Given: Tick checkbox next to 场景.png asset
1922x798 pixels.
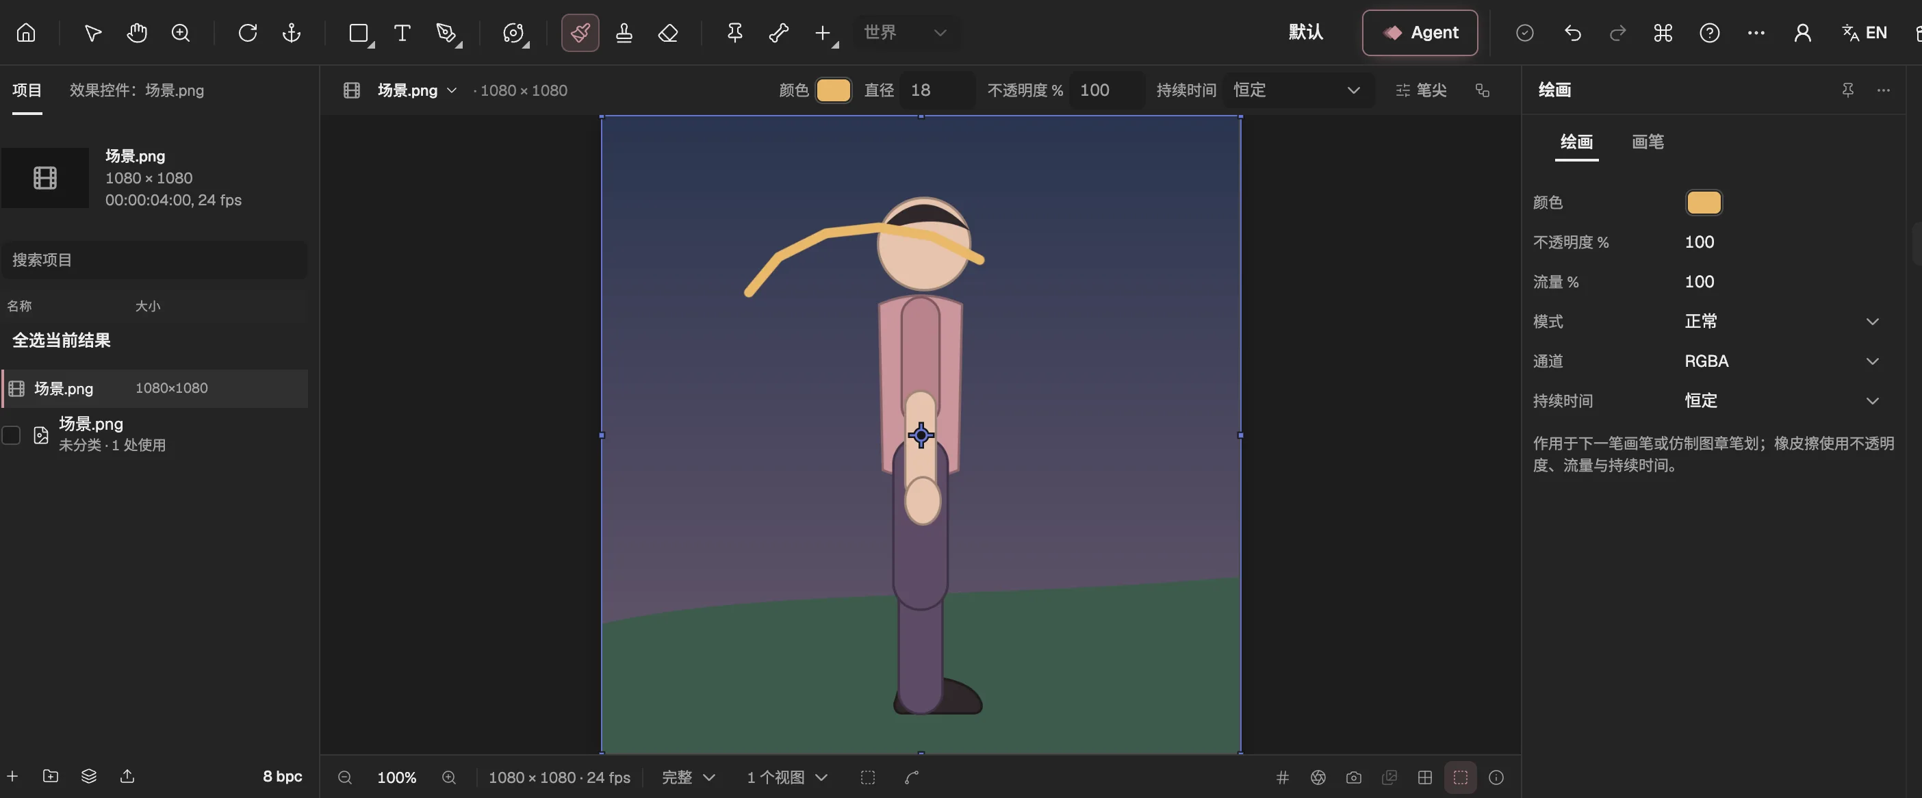Looking at the screenshot, I should tap(11, 435).
